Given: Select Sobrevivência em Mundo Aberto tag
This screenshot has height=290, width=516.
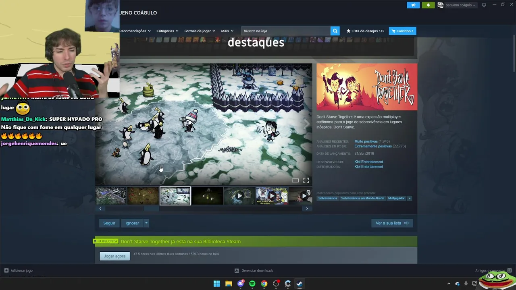Looking at the screenshot, I should tap(362, 198).
